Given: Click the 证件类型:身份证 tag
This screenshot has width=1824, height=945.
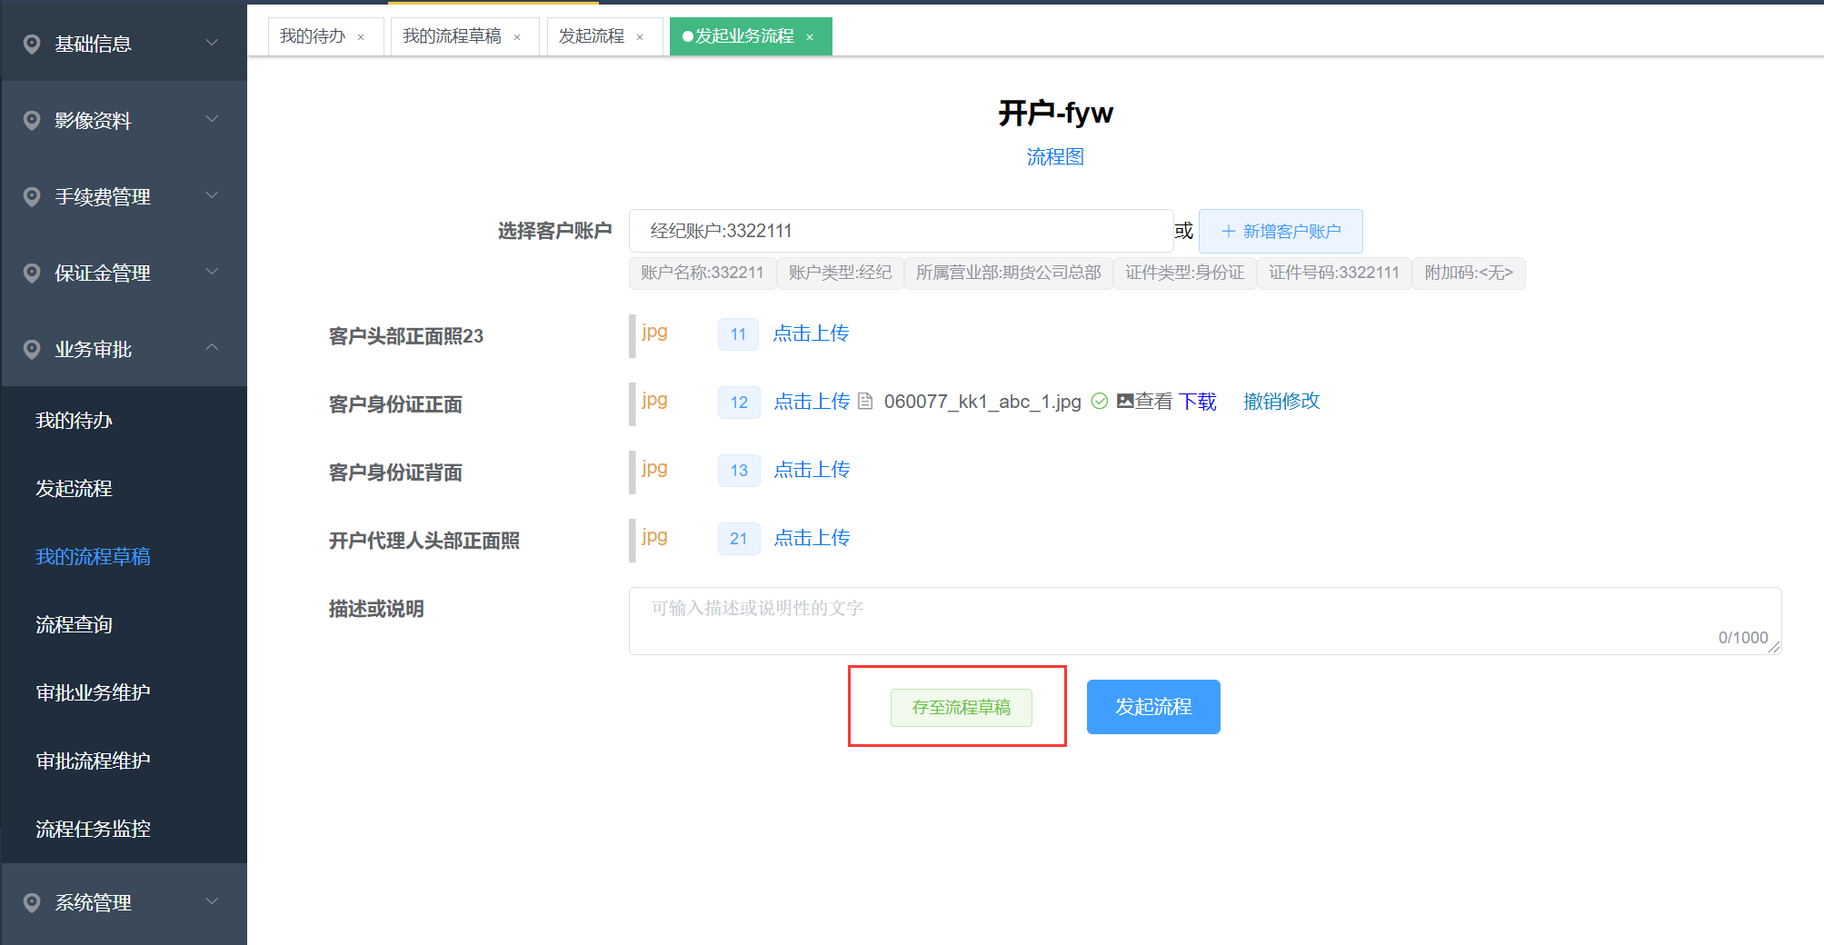Looking at the screenshot, I should click(1185, 273).
